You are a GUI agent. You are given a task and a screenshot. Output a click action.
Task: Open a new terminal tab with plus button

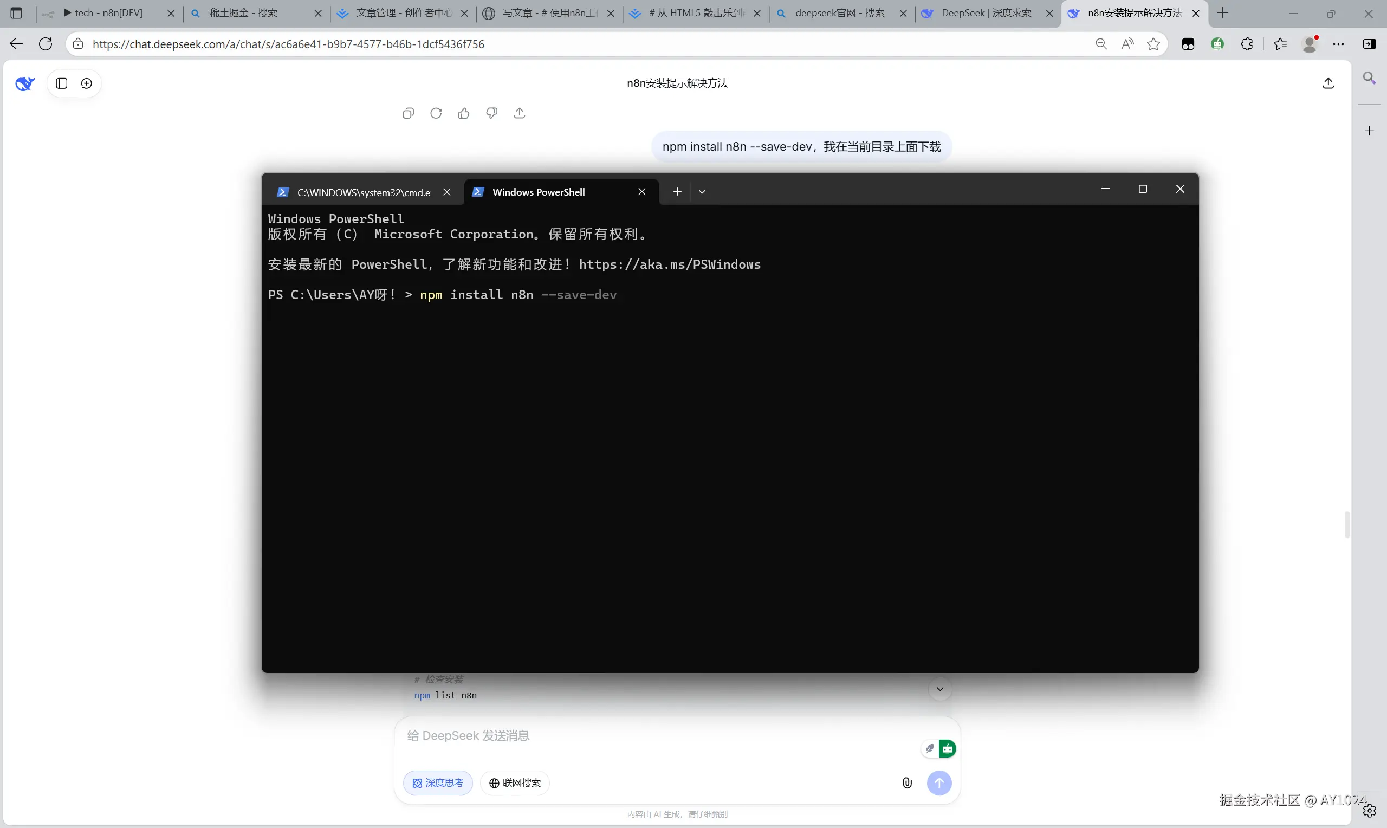[677, 191]
